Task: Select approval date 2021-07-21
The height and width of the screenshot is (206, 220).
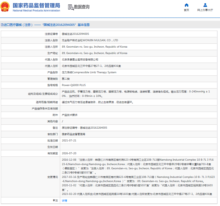Action: pos(69,141)
